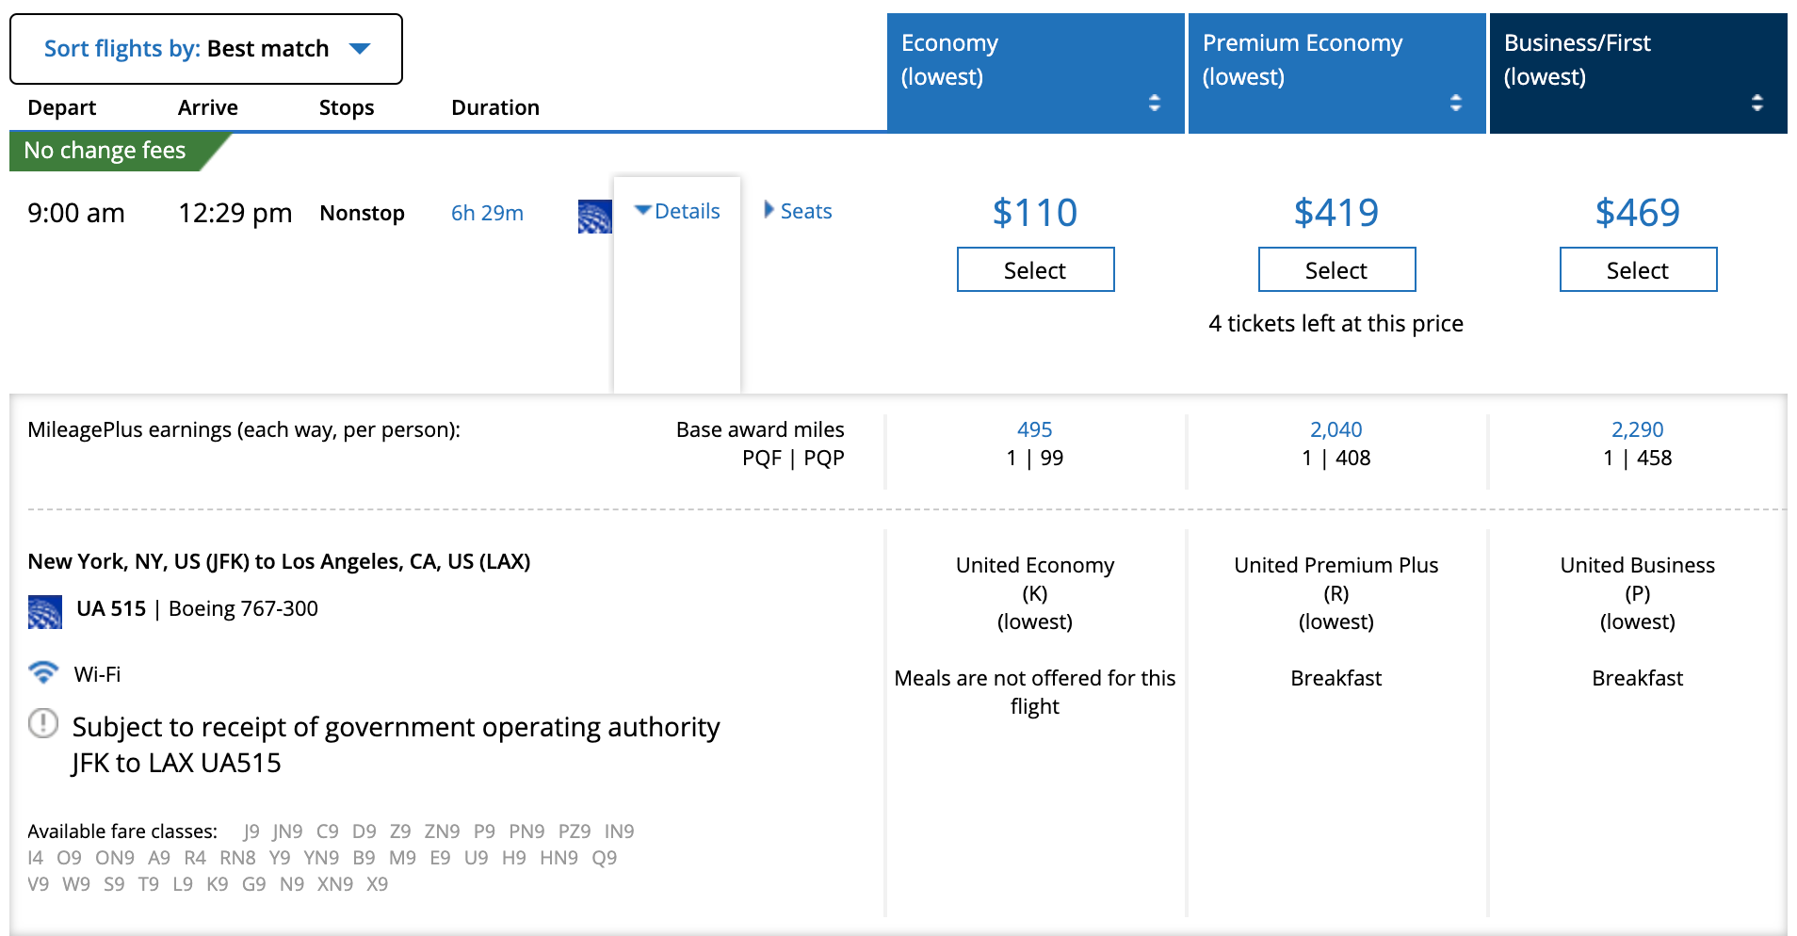Screen dimensions: 1797x936
Task: Click the Economy (lowest) column header
Action: point(1036,73)
